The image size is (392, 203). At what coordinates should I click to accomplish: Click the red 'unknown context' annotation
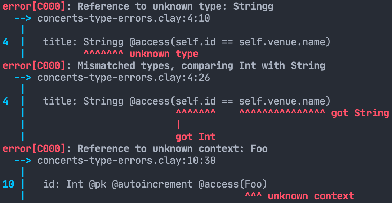[x=311, y=196]
